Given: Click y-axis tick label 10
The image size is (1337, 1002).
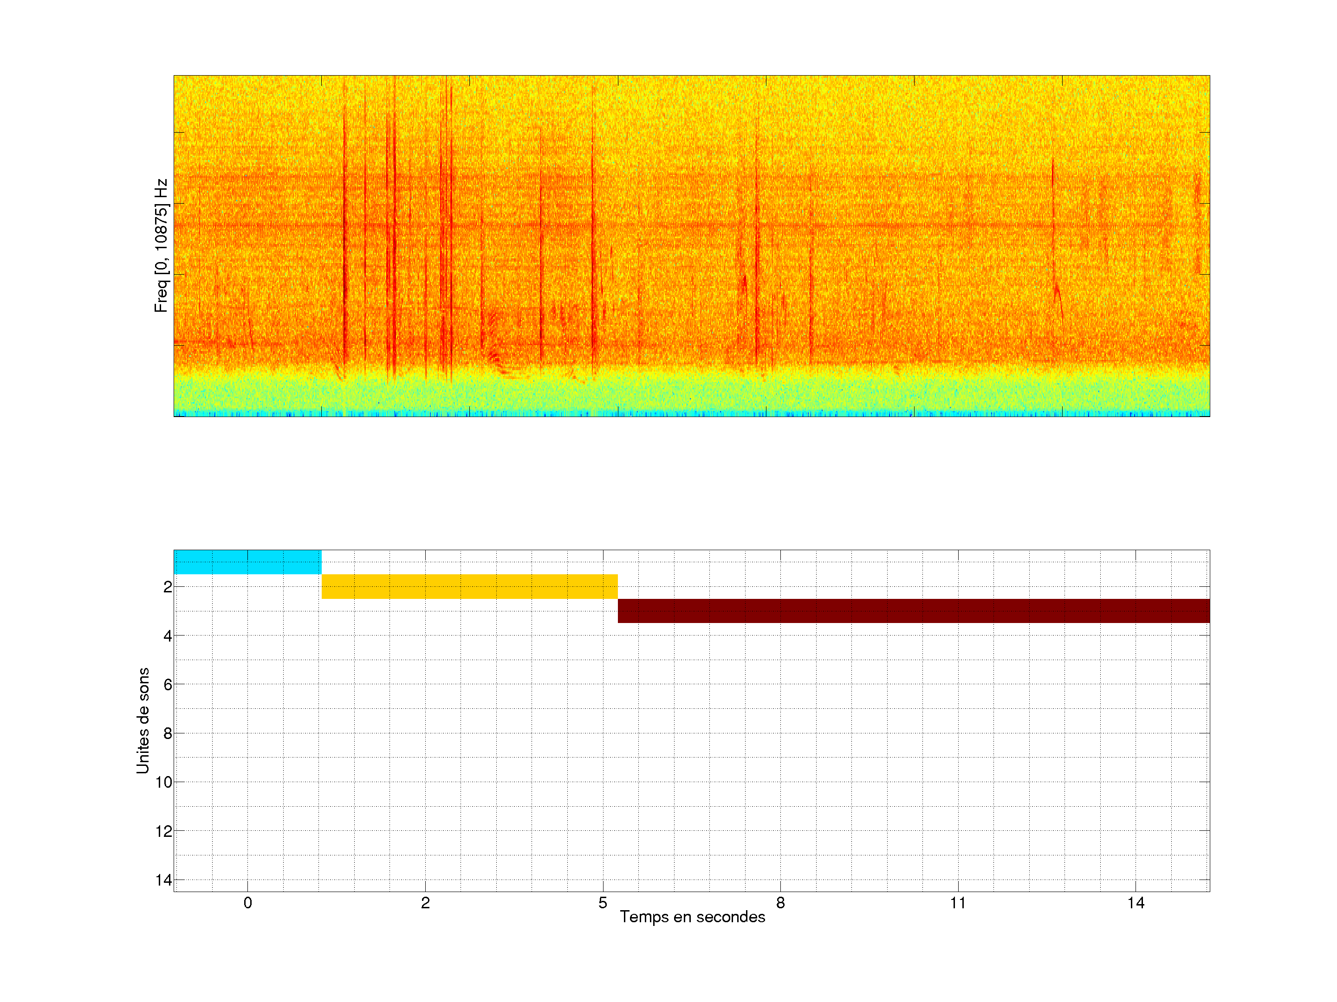Looking at the screenshot, I should pos(164,783).
